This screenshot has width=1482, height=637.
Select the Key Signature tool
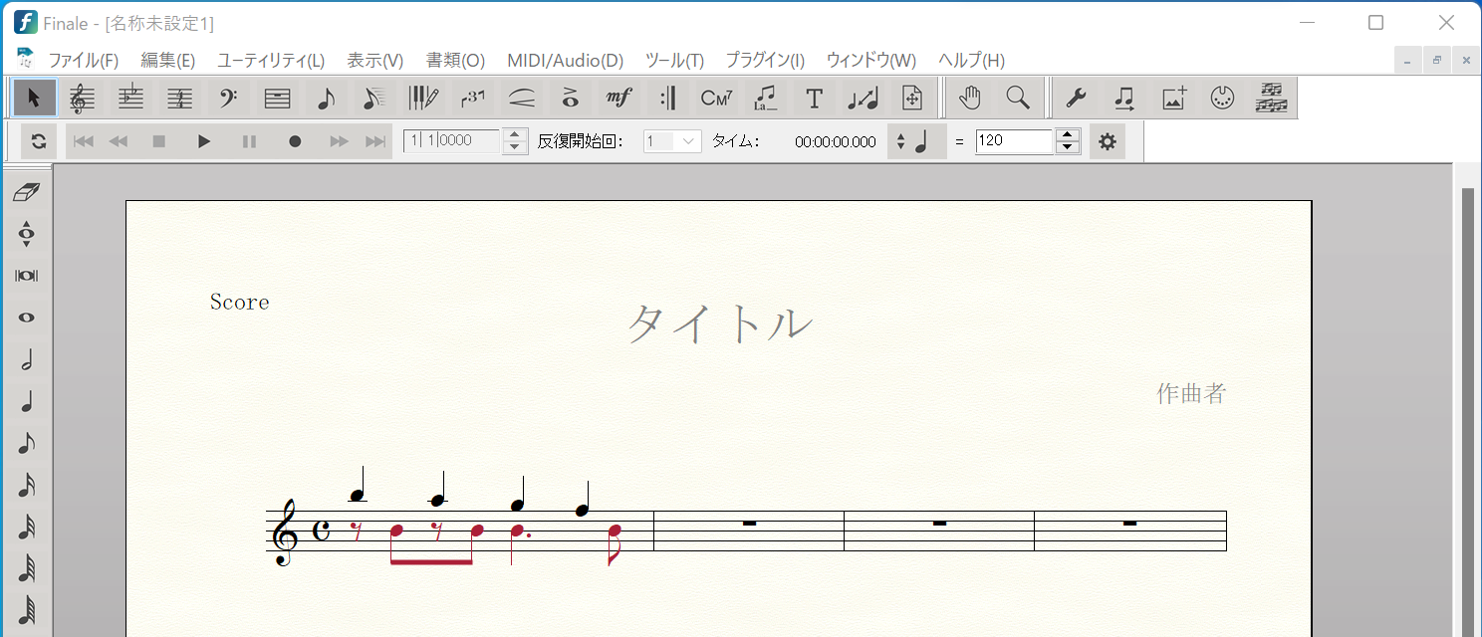coord(131,98)
